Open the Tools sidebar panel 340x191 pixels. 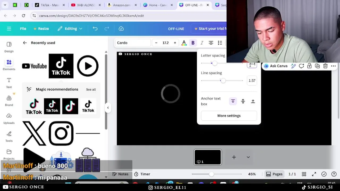[x=9, y=136]
